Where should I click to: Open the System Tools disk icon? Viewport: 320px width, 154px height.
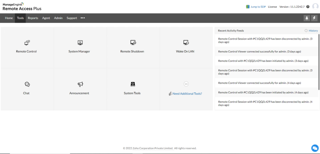(133, 84)
